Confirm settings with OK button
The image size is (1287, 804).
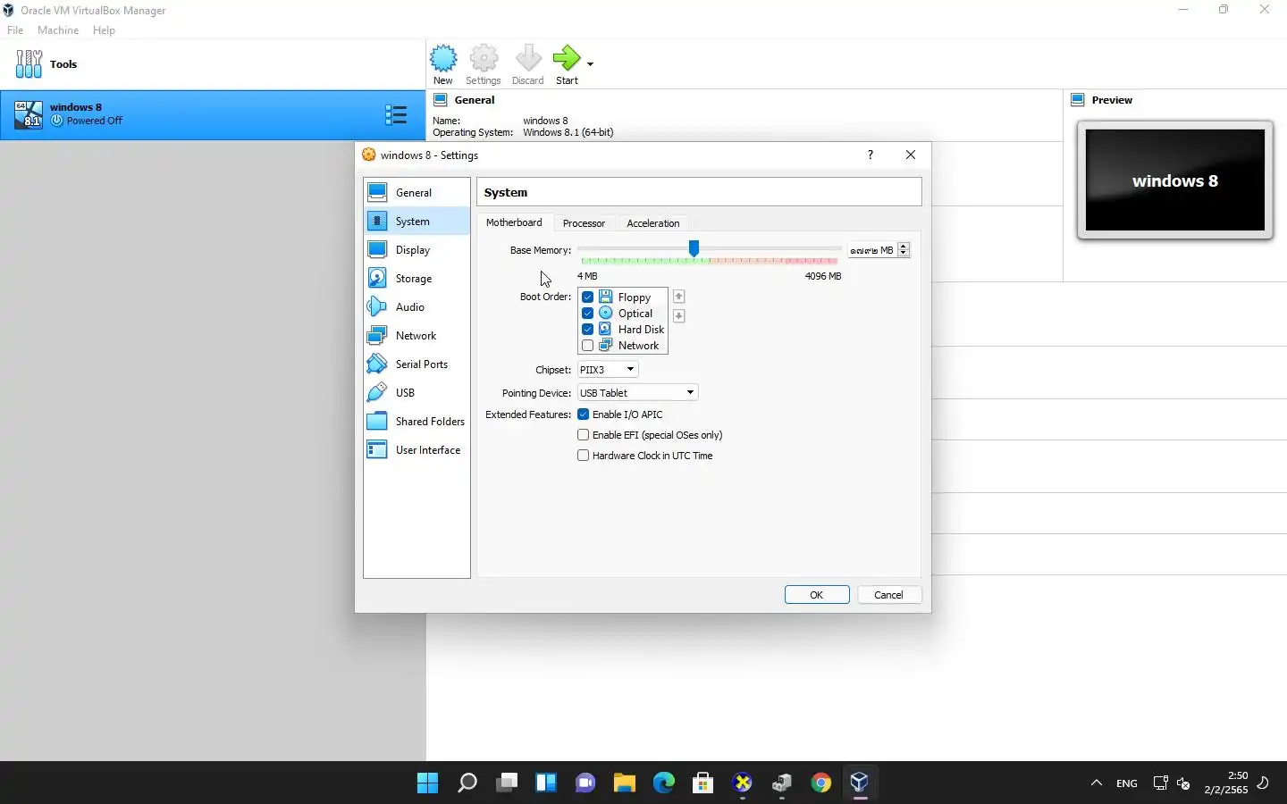click(817, 595)
